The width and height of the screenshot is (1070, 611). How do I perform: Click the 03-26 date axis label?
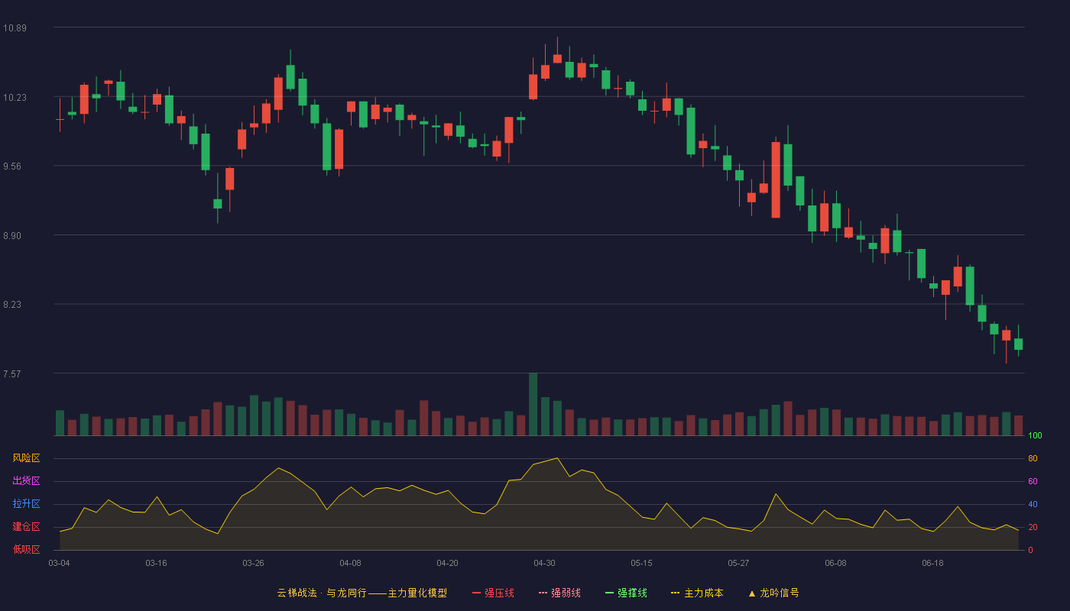(254, 563)
